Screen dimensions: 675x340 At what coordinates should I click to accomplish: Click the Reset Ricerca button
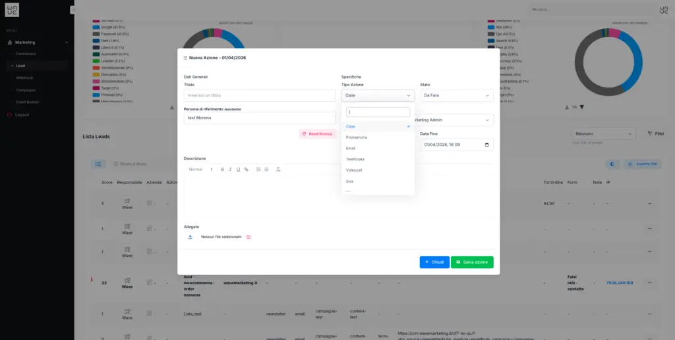tap(317, 134)
